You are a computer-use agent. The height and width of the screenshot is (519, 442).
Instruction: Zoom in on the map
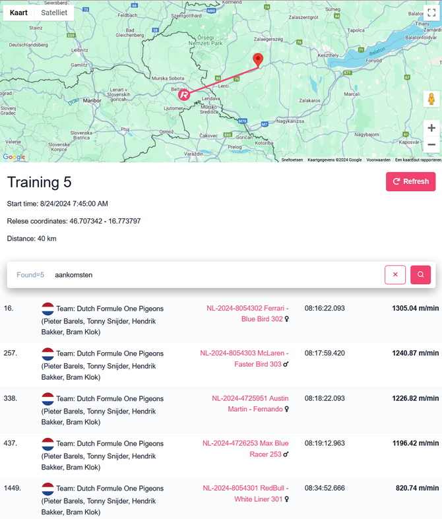[x=431, y=128]
